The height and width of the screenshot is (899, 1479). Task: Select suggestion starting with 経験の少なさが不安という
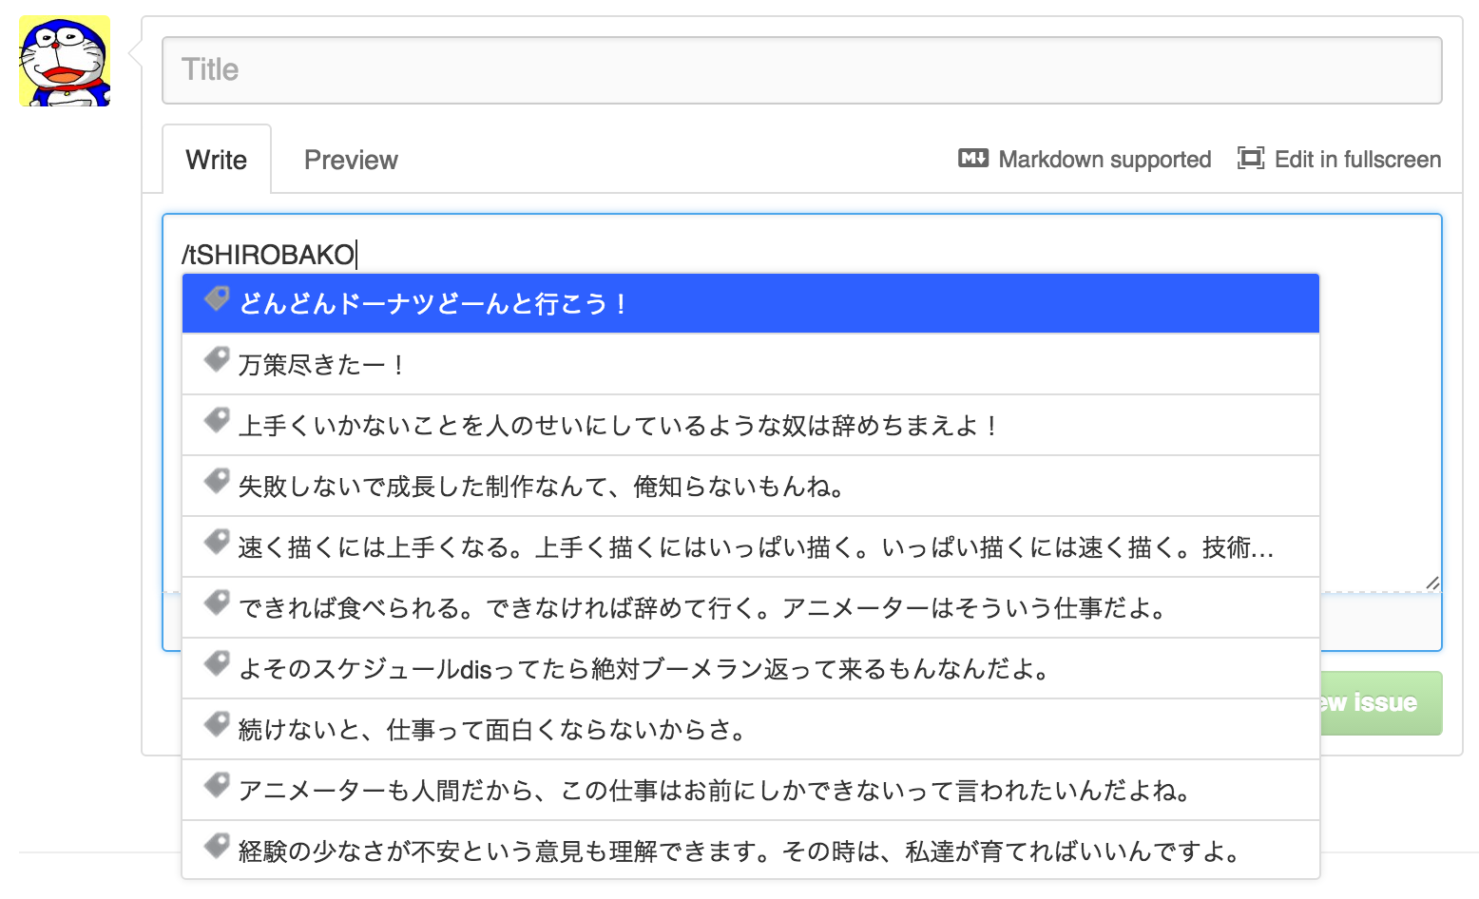pos(751,851)
